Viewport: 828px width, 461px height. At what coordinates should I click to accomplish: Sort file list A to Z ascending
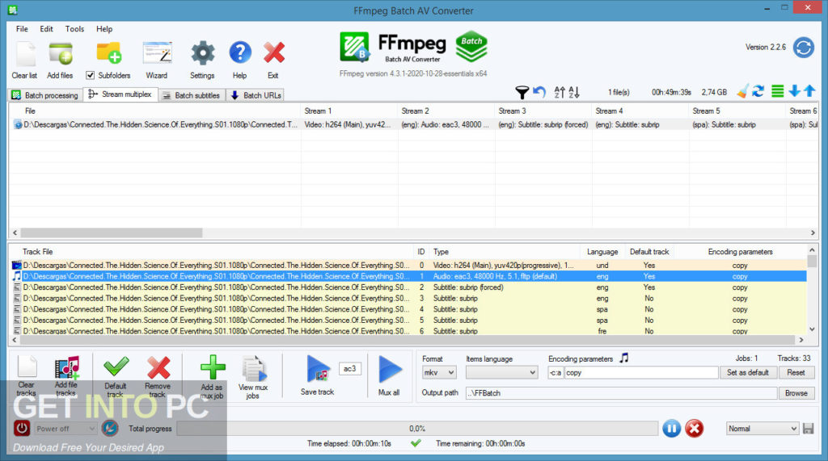tap(560, 92)
